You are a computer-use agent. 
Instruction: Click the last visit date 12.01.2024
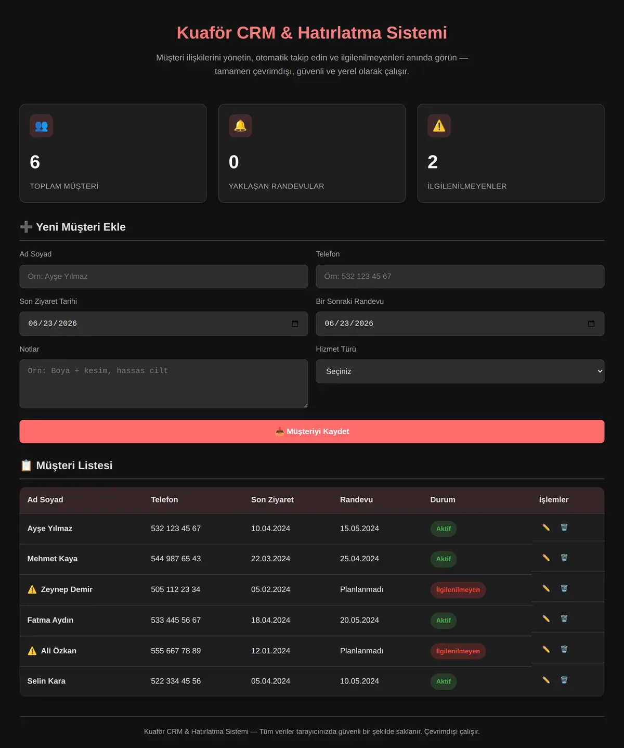tap(270, 651)
